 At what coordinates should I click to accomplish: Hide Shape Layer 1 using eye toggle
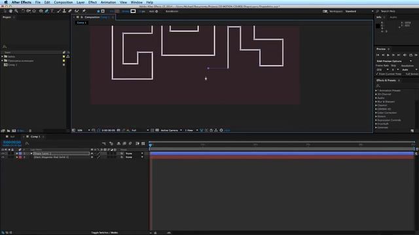(x=3, y=153)
